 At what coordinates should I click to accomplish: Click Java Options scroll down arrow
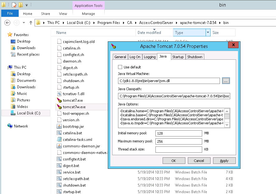click(x=227, y=125)
